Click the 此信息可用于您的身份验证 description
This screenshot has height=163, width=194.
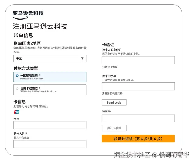pos(31,106)
